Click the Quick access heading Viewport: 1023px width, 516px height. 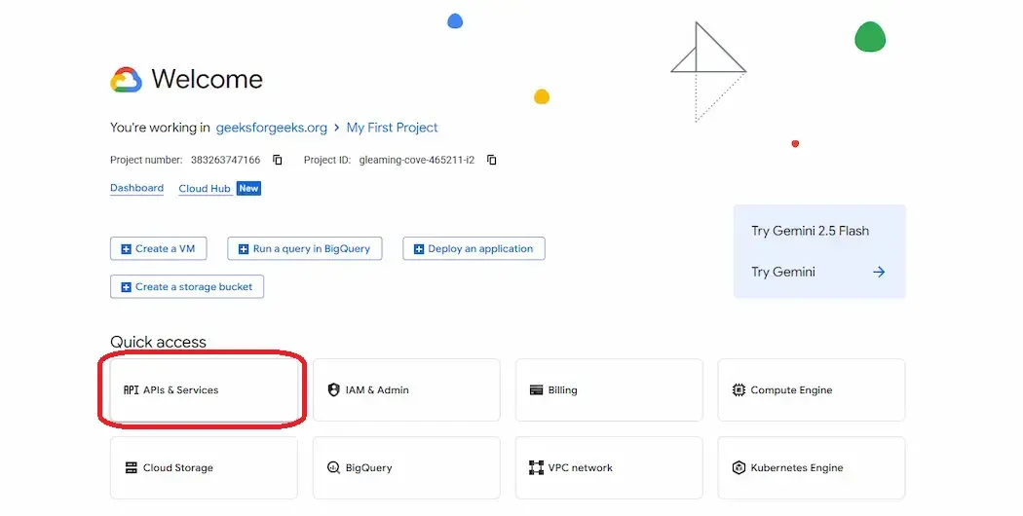coord(158,342)
